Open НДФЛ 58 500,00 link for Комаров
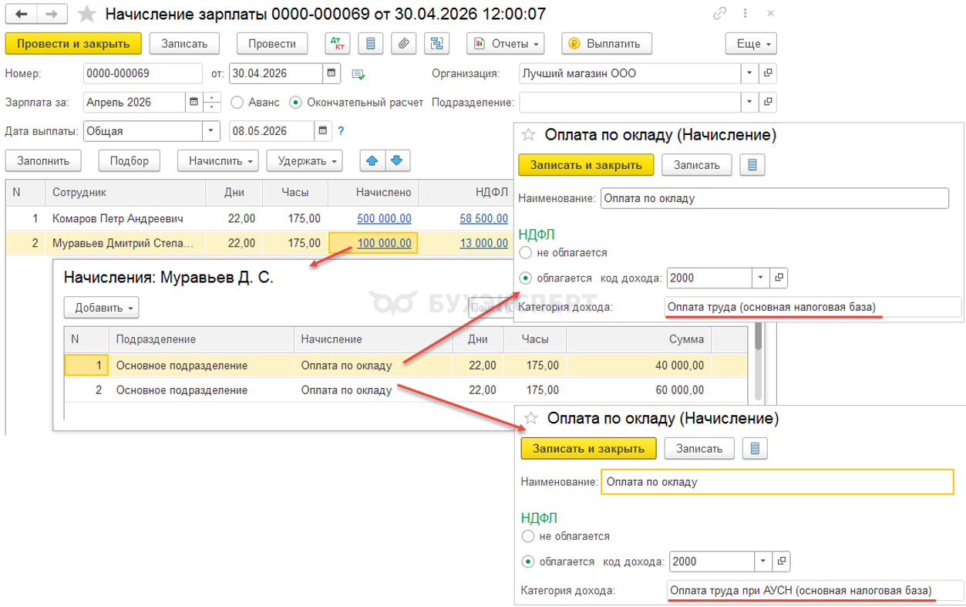Image resolution: width=966 pixels, height=607 pixels. coord(483,218)
